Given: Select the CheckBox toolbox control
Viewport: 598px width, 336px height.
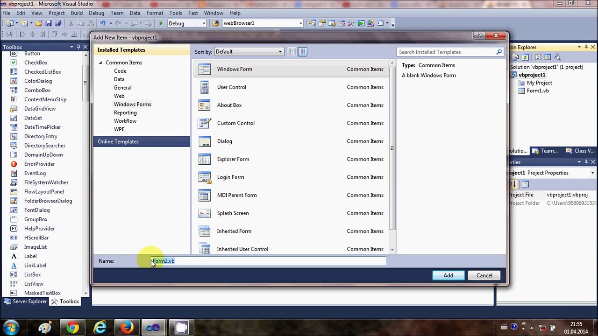Looking at the screenshot, I should coord(36,63).
